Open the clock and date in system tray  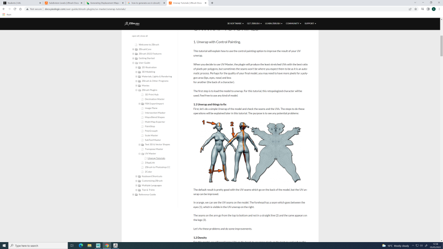(435, 246)
